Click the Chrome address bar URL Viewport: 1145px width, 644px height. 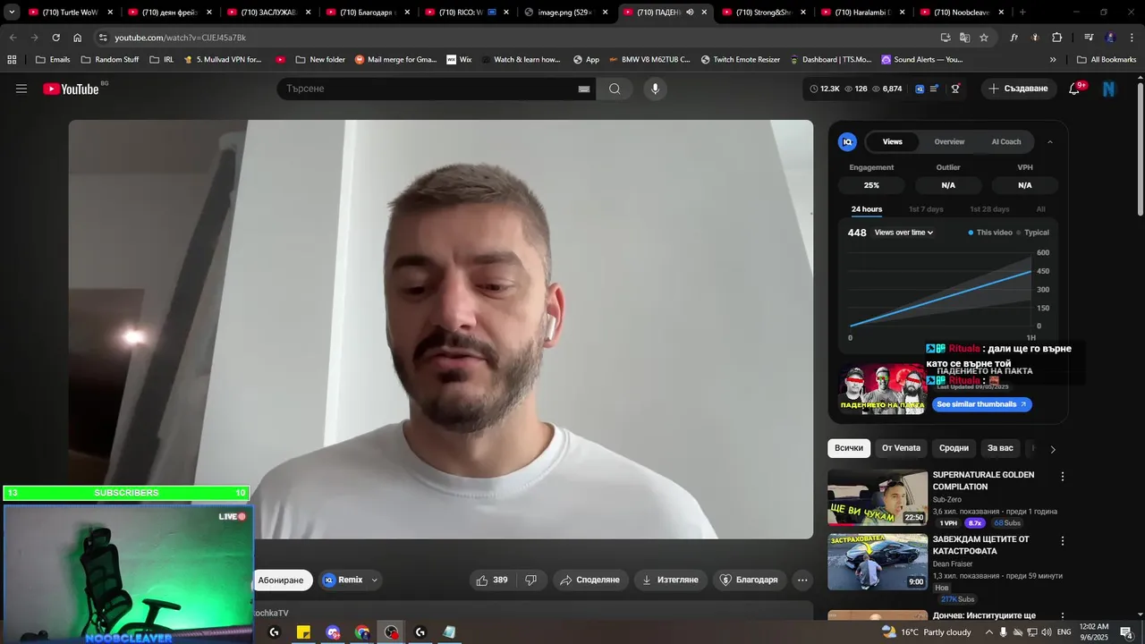(x=180, y=38)
